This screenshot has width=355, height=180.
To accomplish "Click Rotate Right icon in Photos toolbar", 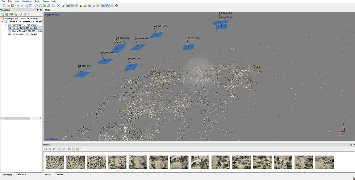I will point(64,149).
